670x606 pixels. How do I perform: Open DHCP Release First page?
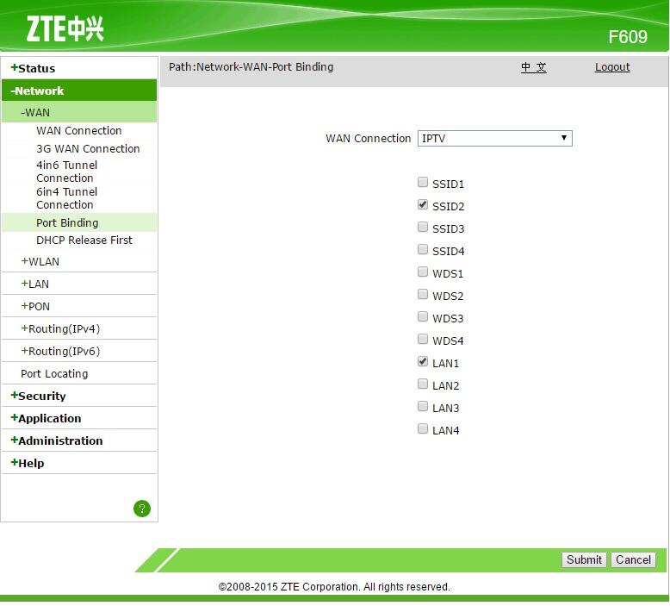(x=84, y=240)
